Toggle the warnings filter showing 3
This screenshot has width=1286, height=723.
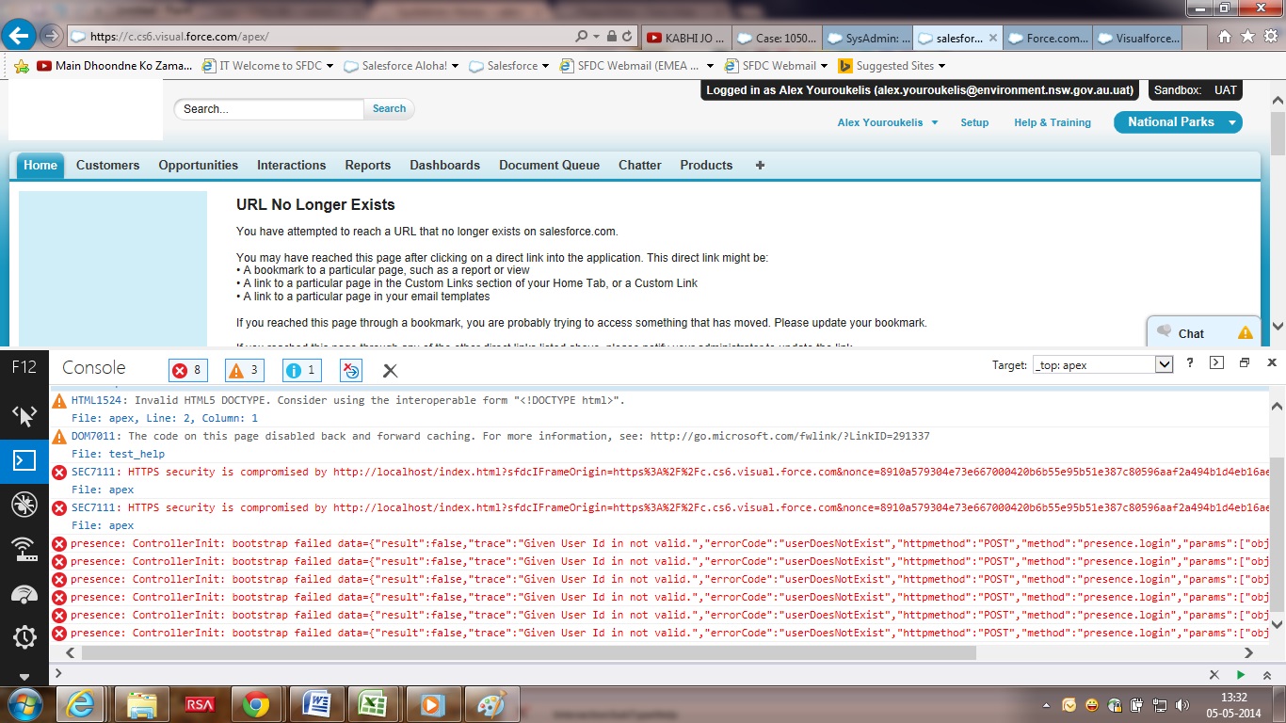point(246,371)
